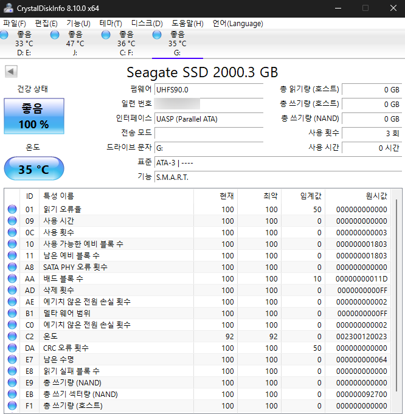405x414 pixels.
Task: Click the 최악 column header
Action: 260,196
